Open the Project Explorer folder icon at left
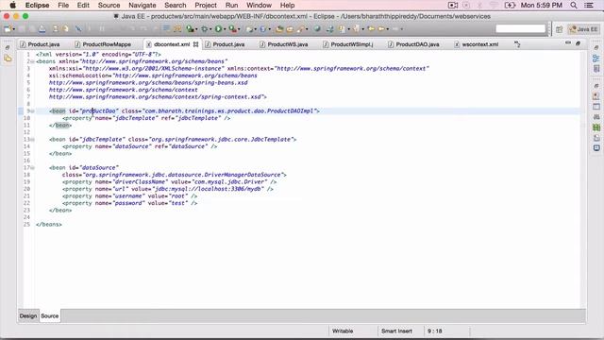This screenshot has width=604, height=340. pos(8,59)
